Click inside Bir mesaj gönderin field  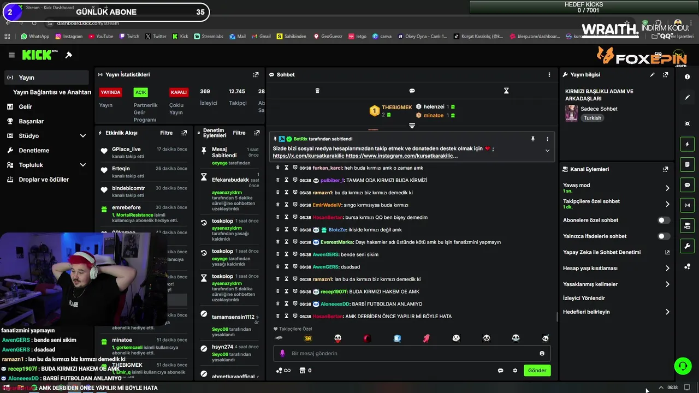412,353
